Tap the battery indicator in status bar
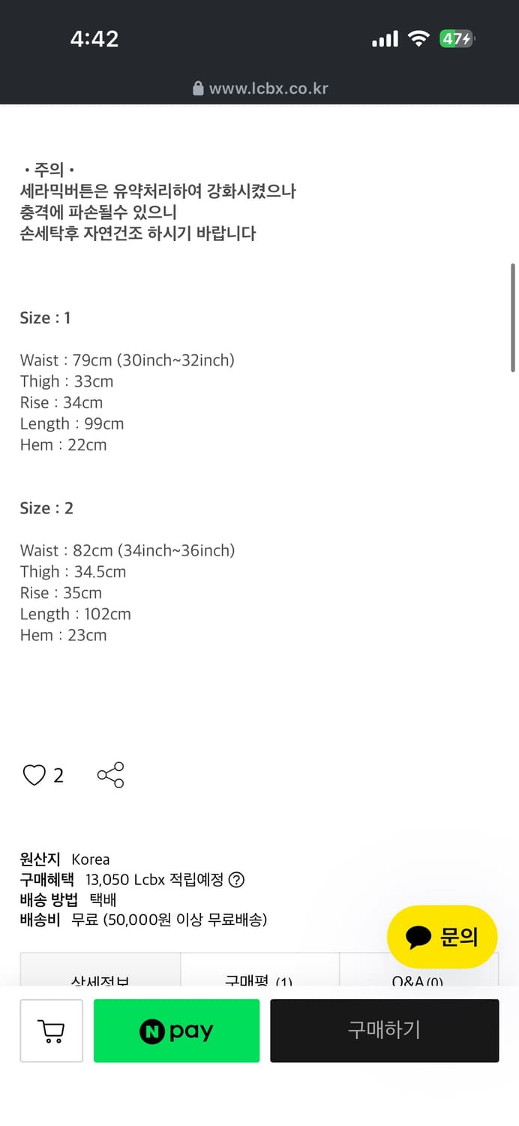 click(x=457, y=39)
